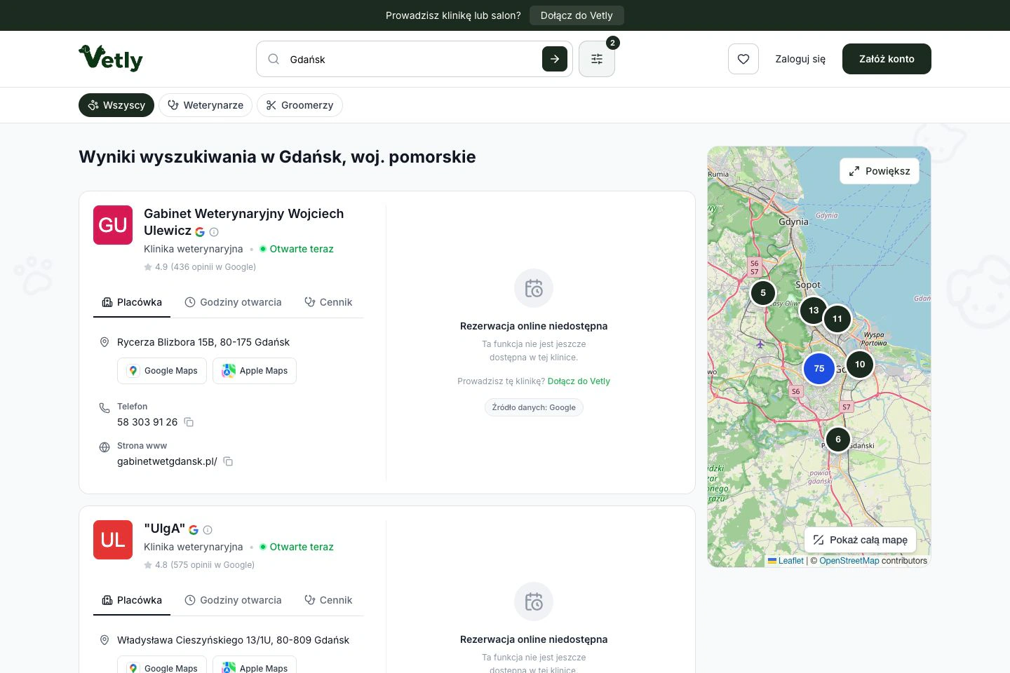Select the map cluster labeled 11
The image size is (1010, 673).
837,318
